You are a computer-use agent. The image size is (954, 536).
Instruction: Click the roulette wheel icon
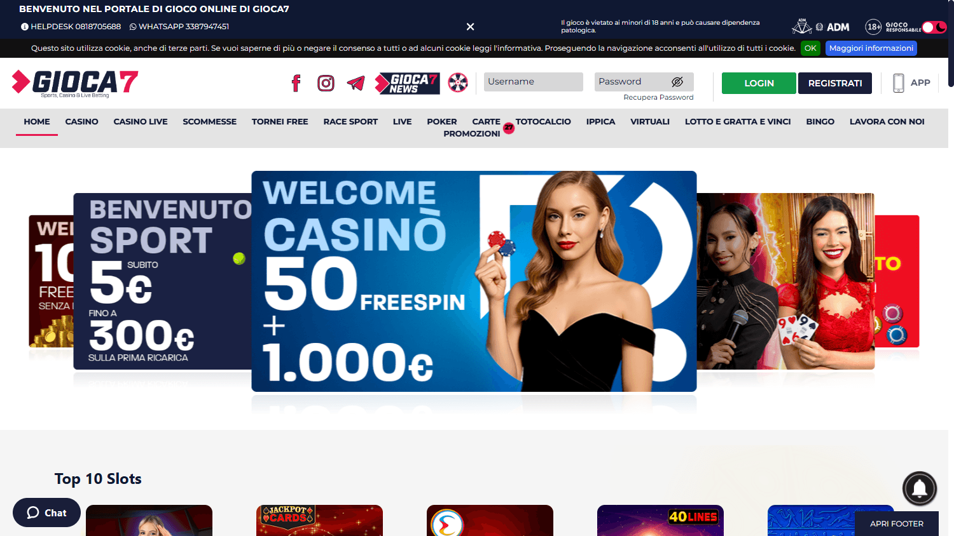click(x=458, y=83)
